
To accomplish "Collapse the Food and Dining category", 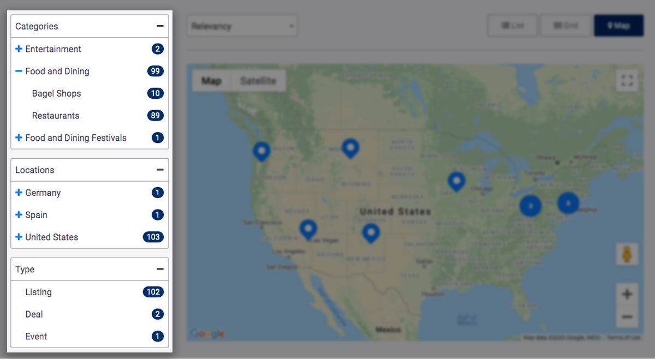I will tap(19, 71).
